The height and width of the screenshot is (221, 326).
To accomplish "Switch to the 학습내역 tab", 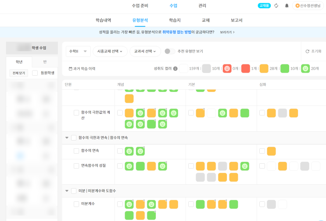I will (104, 20).
